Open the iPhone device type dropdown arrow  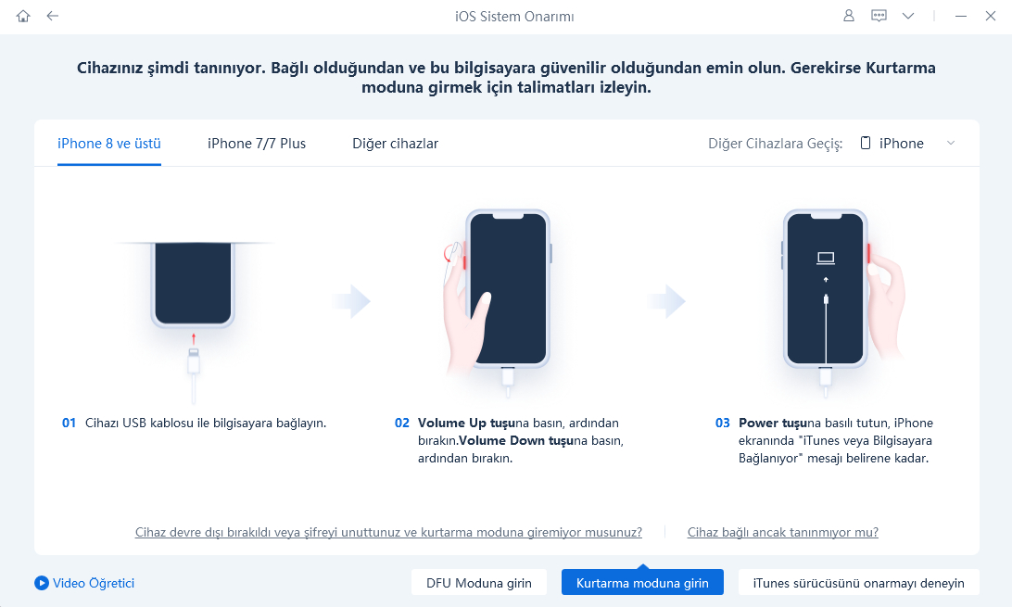(x=951, y=144)
